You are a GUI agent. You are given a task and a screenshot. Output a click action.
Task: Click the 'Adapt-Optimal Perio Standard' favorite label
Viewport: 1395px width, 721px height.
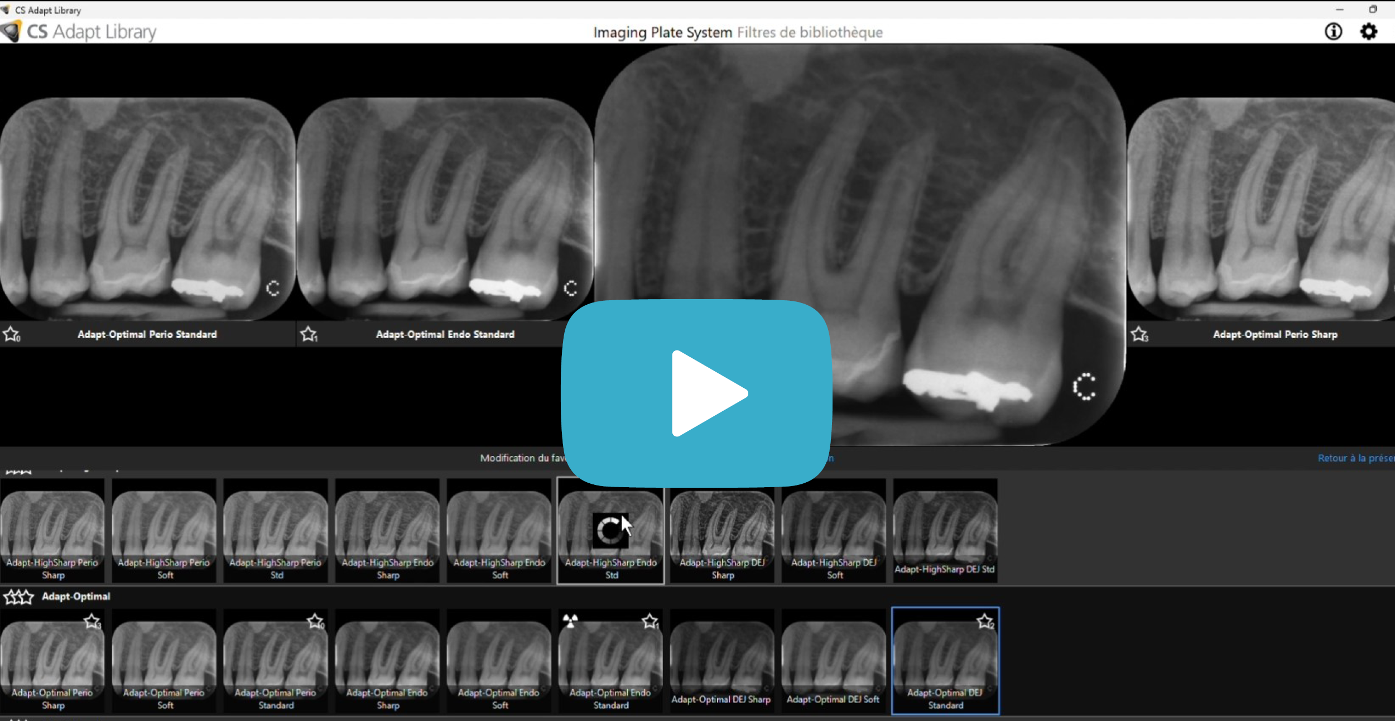(x=147, y=334)
